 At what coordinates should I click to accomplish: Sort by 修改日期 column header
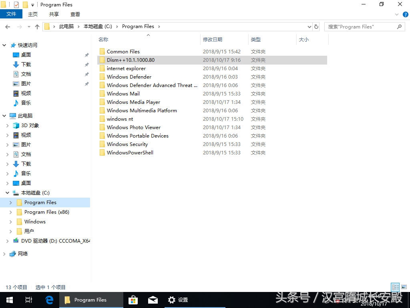(212, 40)
